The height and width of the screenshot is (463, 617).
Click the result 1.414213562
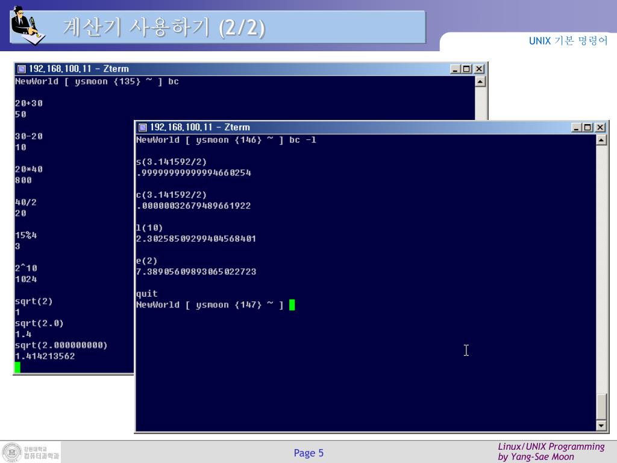[45, 356]
